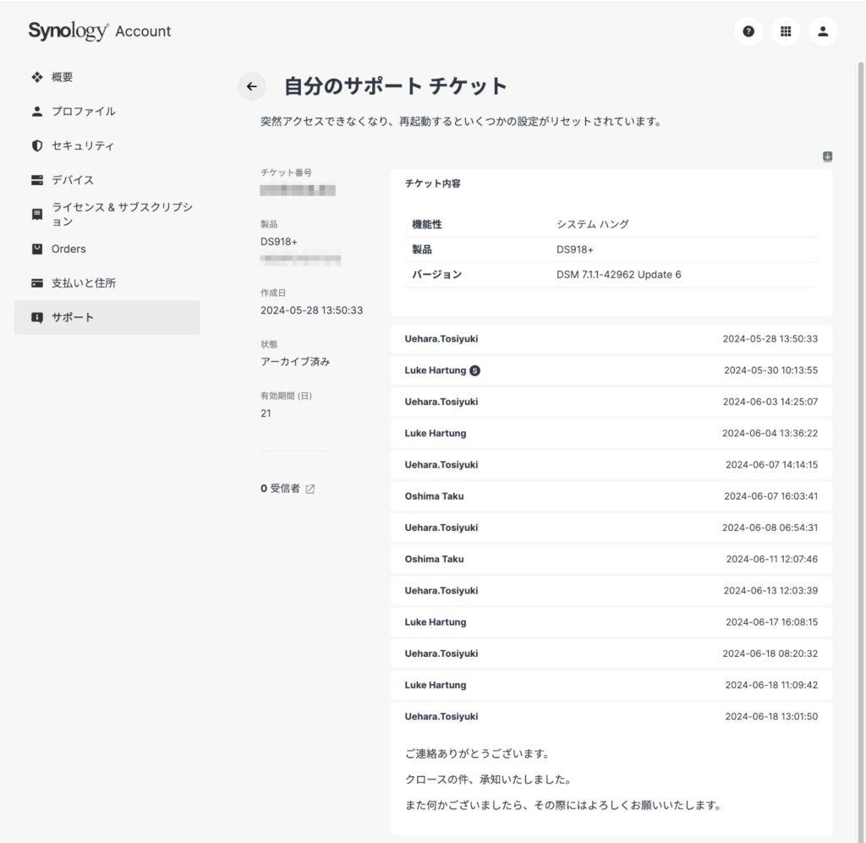Expand Uehara.Tosiyuki message from 2024-05-28 13:50:33
This screenshot has height=843, width=866.
[611, 339]
